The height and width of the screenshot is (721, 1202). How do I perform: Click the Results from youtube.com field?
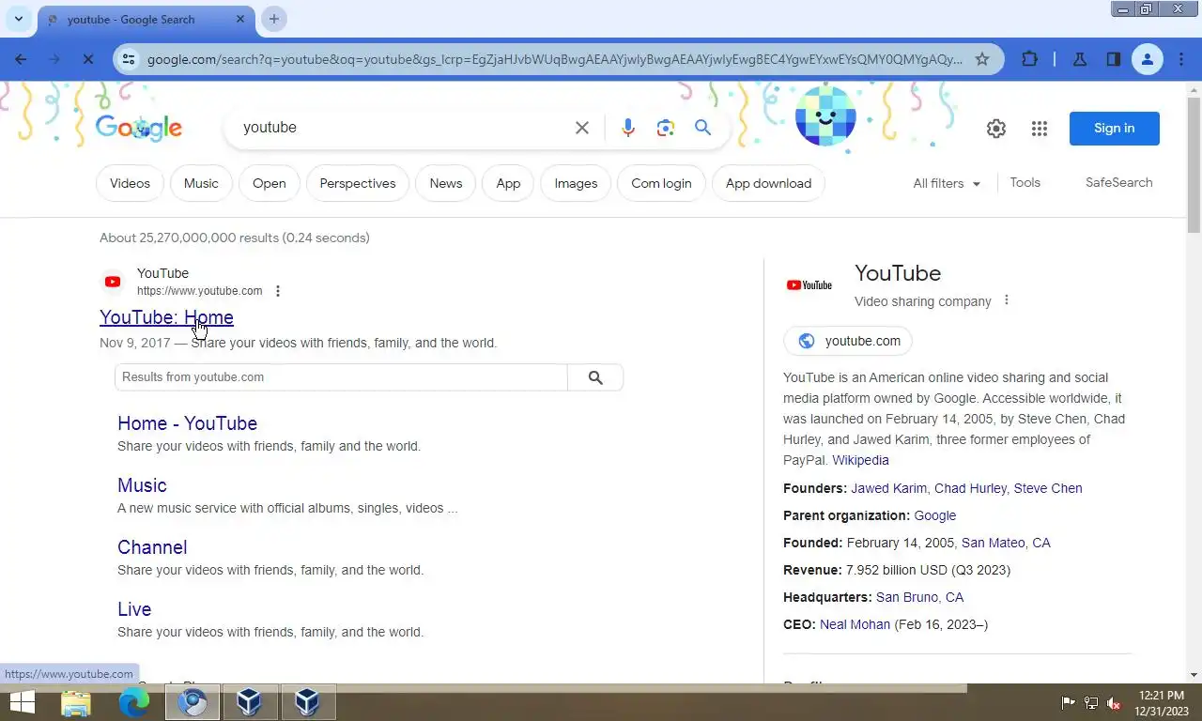(x=341, y=377)
